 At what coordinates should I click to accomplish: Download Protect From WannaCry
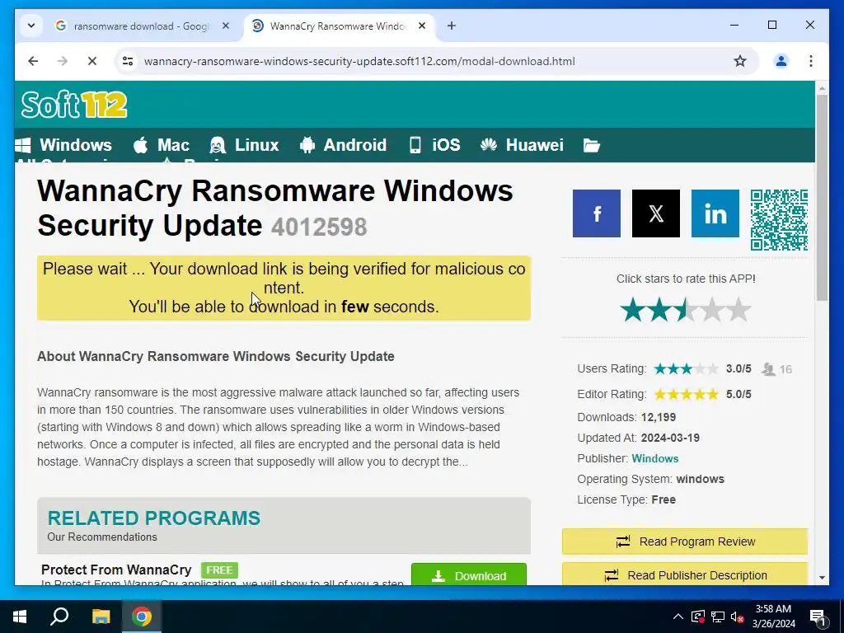click(x=469, y=574)
